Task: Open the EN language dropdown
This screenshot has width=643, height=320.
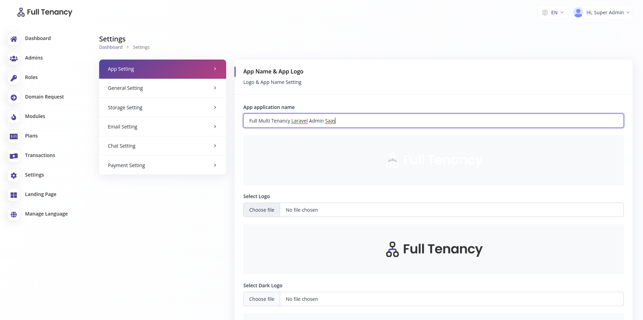Action: 553,12
